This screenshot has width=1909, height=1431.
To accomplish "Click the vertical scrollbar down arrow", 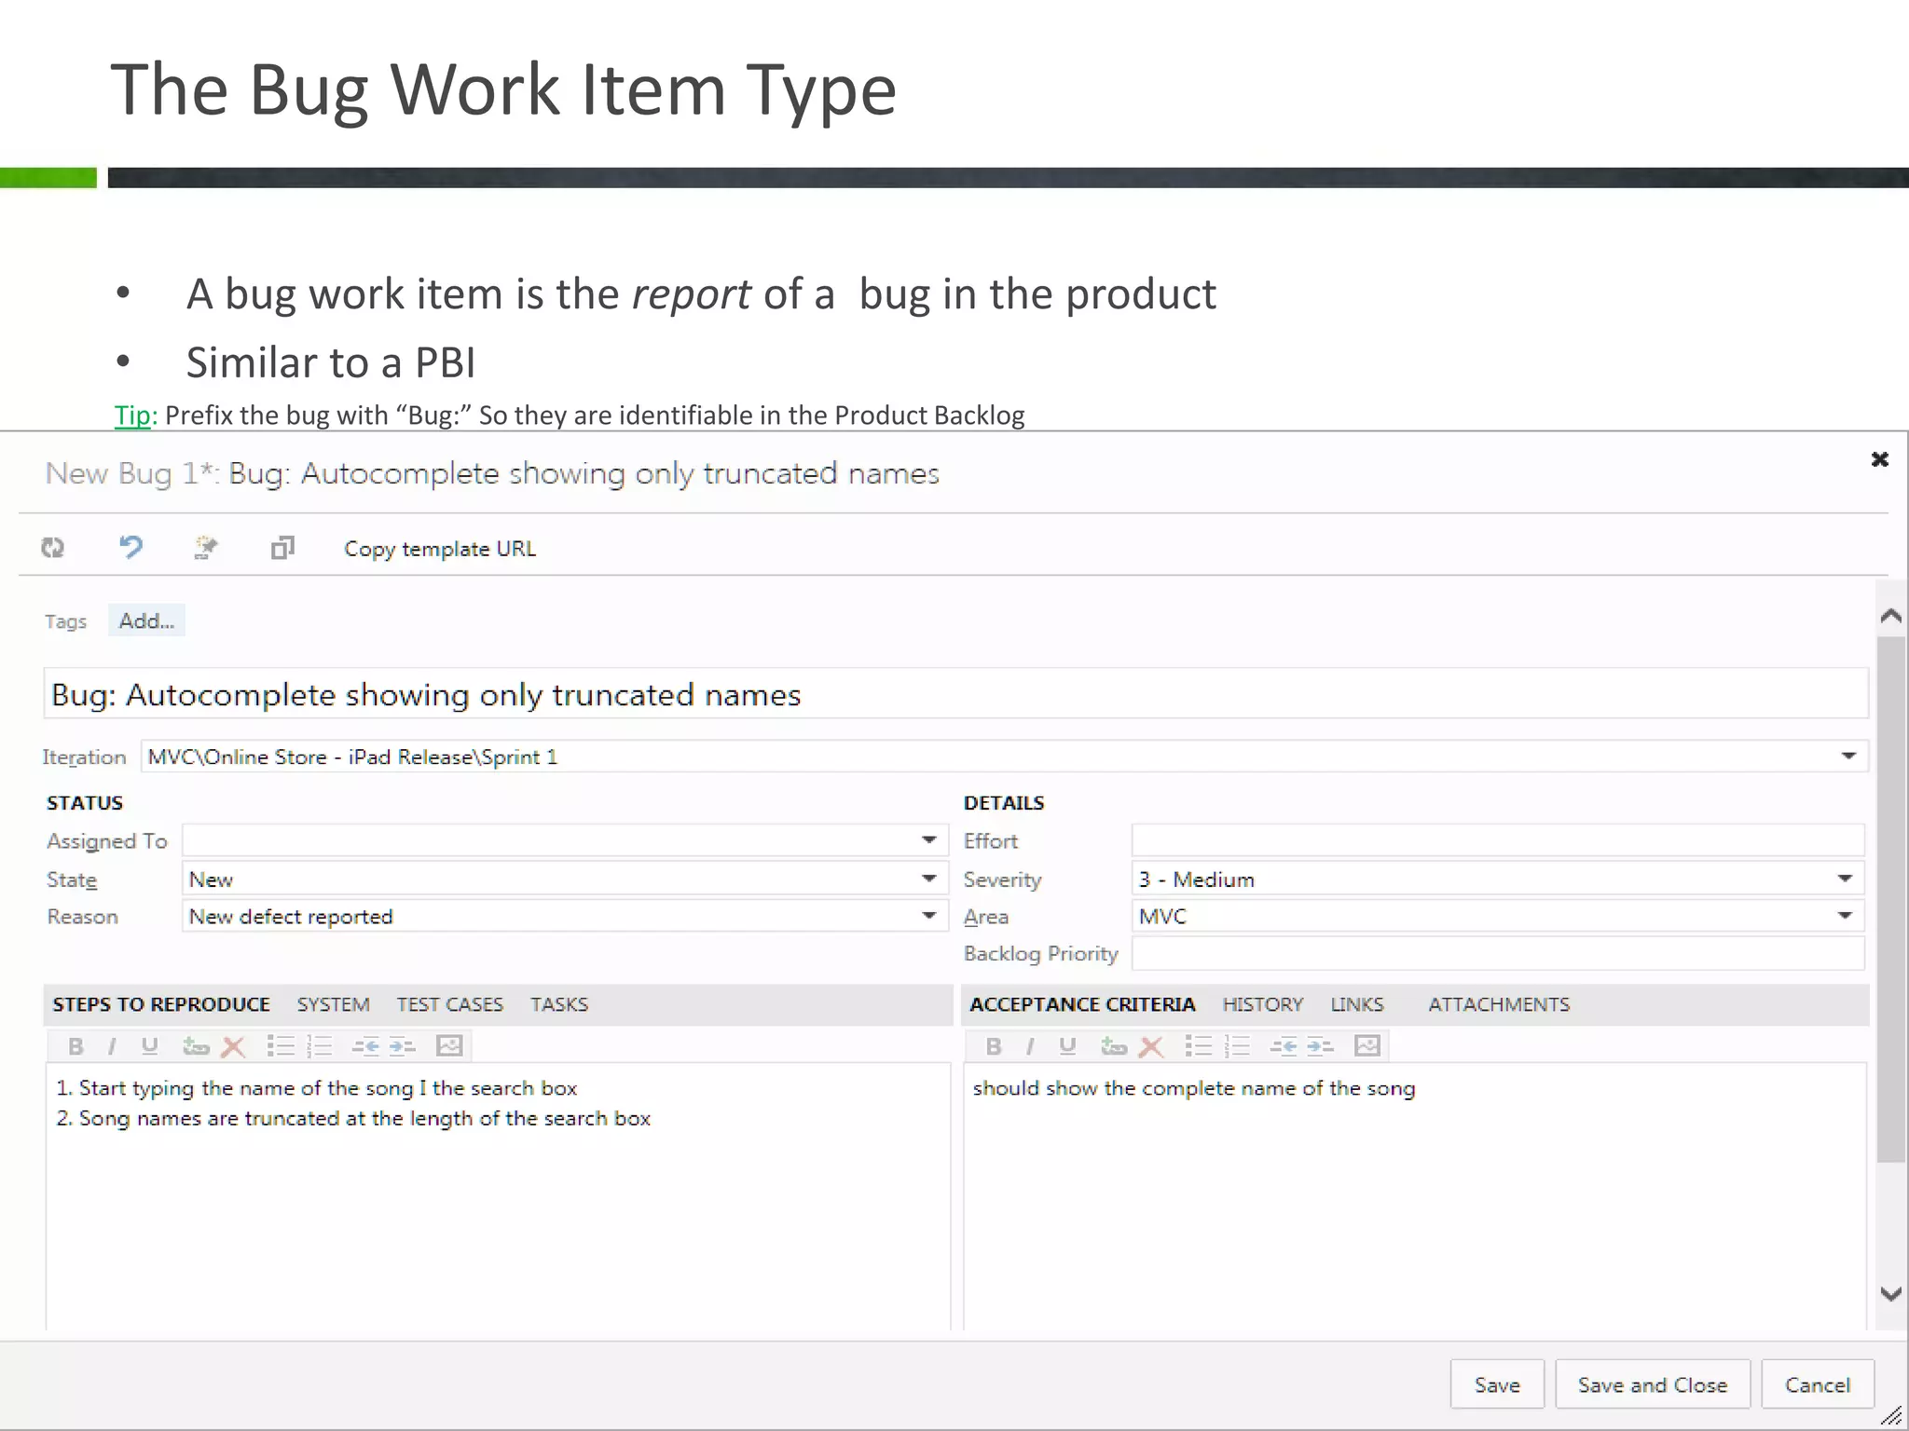I will [x=1891, y=1293].
